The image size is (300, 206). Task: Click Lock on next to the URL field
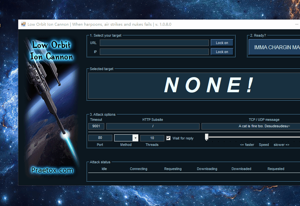coord(222,43)
